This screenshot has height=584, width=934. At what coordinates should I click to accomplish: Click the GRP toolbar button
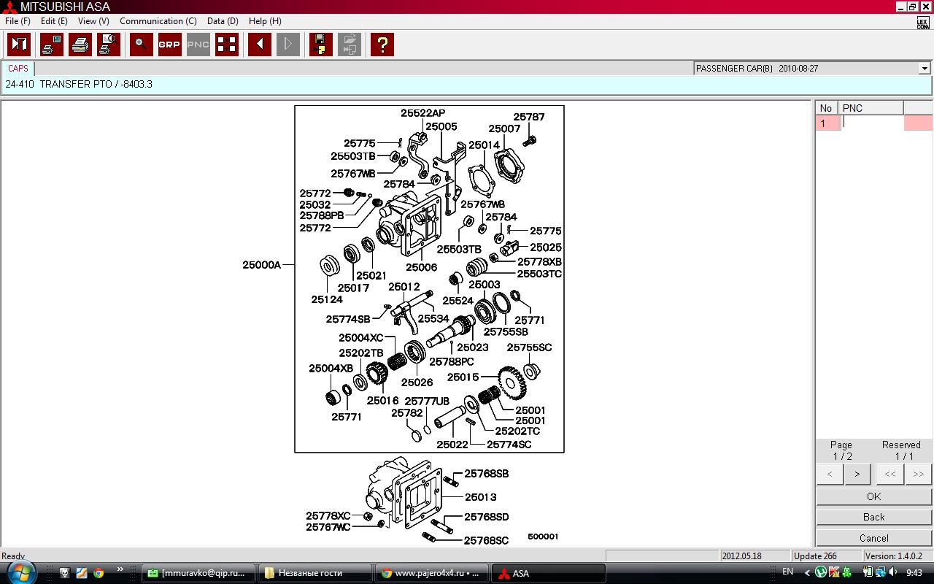pos(169,45)
